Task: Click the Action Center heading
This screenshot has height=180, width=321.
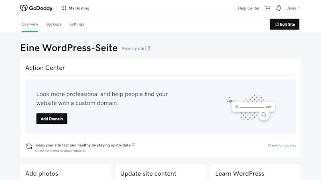Action: coord(45,68)
